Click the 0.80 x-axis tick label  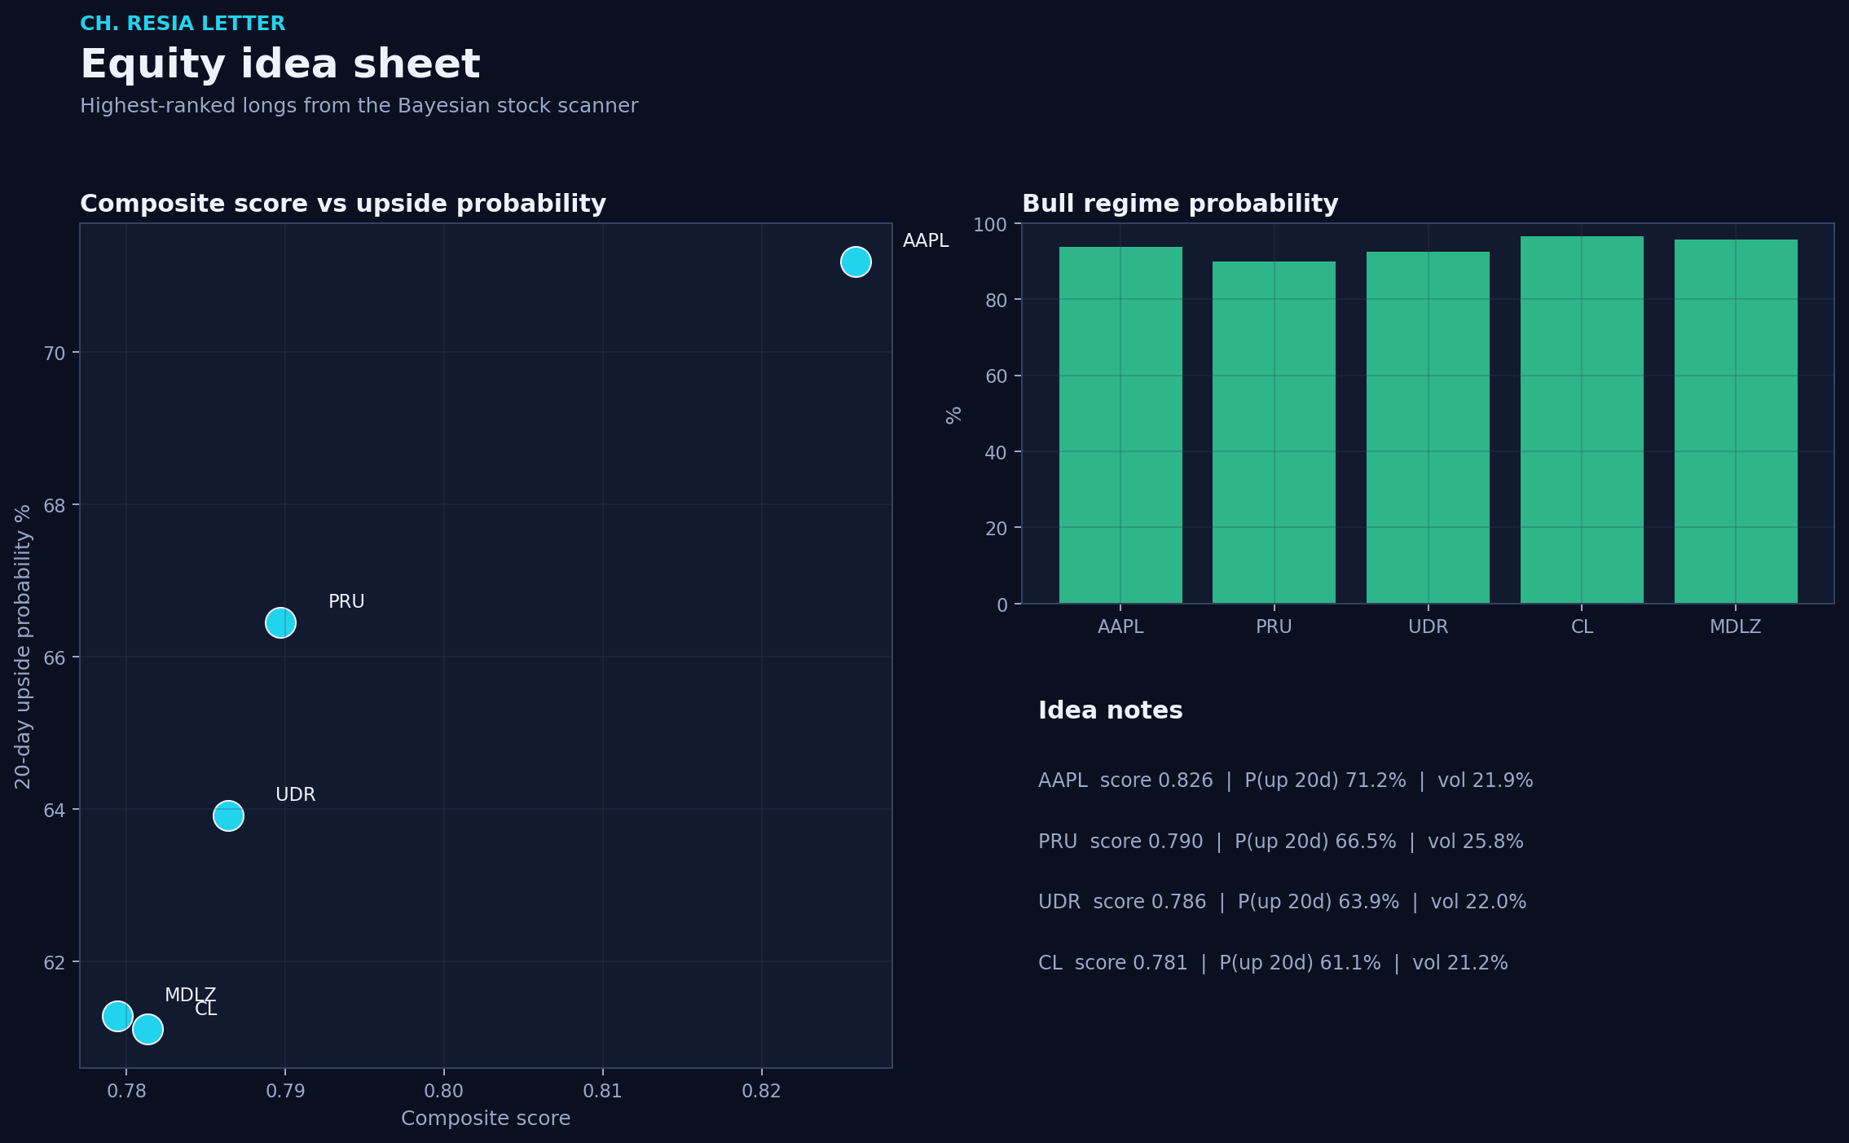point(444,1091)
